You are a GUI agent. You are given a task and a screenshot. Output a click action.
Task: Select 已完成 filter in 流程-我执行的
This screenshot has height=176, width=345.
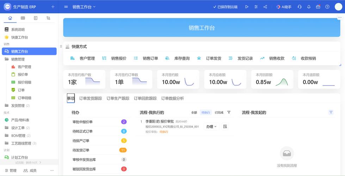pyautogui.click(x=219, y=113)
